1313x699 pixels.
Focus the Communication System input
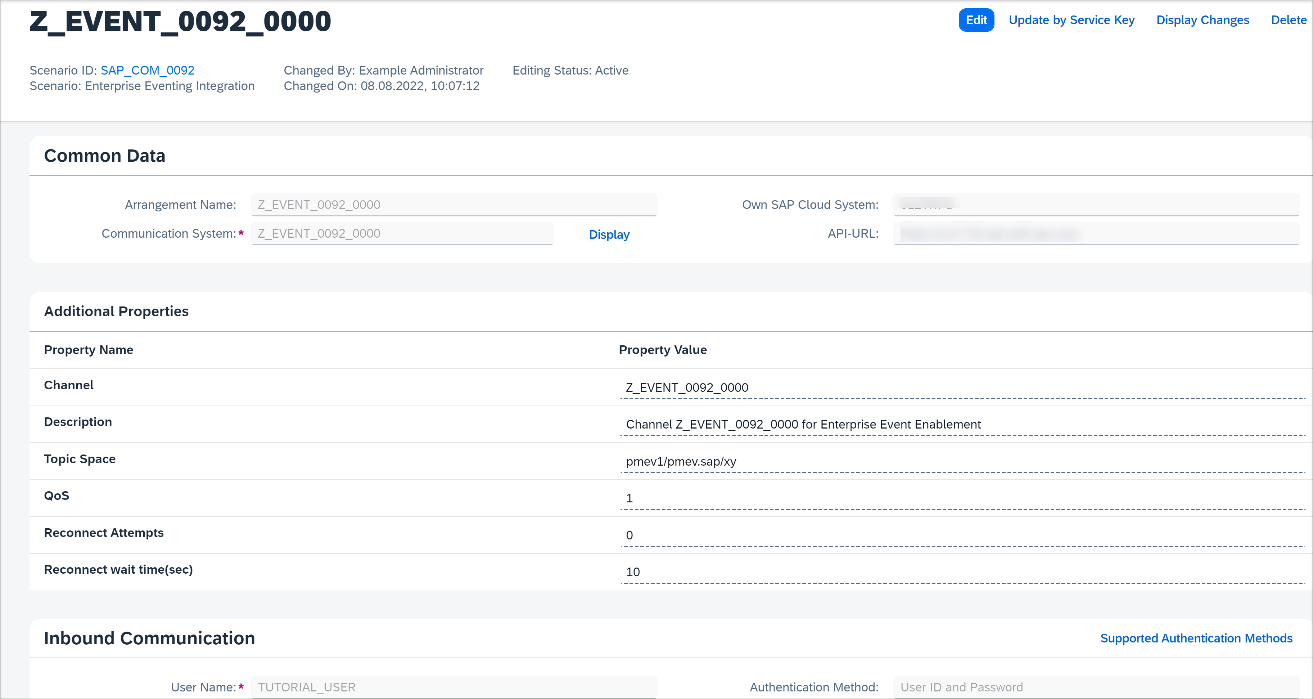402,233
